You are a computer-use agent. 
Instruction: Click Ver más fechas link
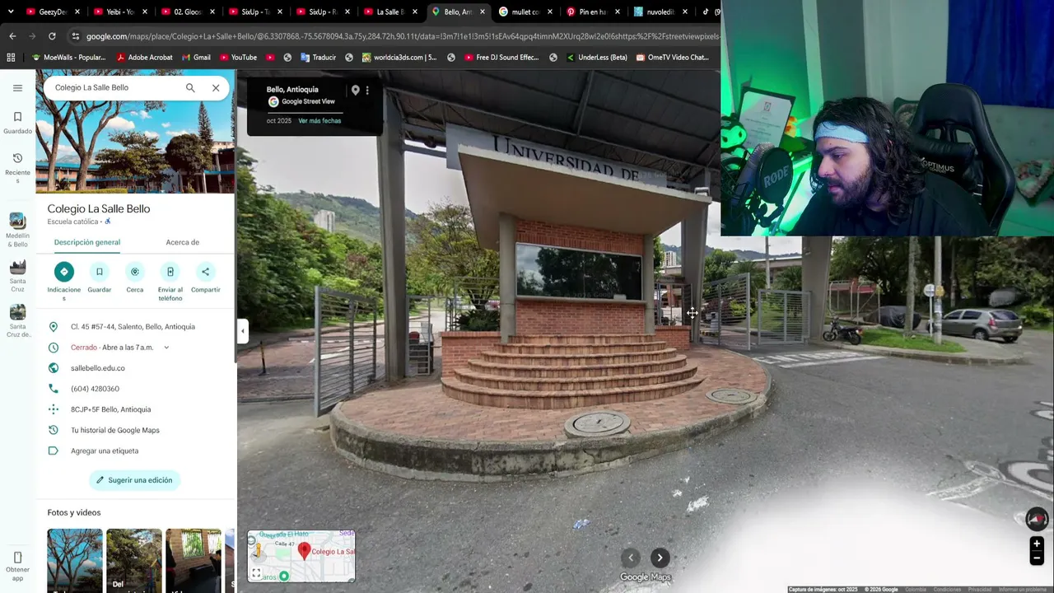coord(319,121)
